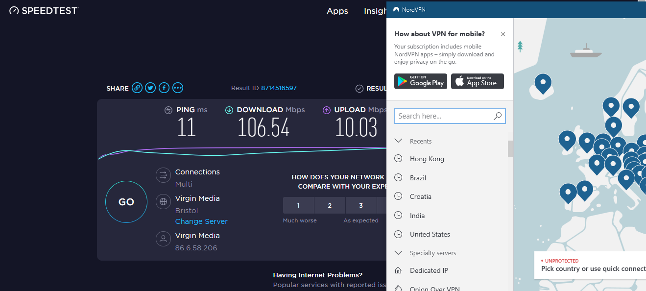The height and width of the screenshot is (291, 646).
Task: Click the NordVPN server list scrollbar
Action: coord(510,149)
